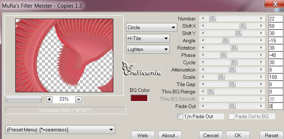Click right arrow of Number slider
Viewport: 284px width, 139px height.
(x=261, y=19)
